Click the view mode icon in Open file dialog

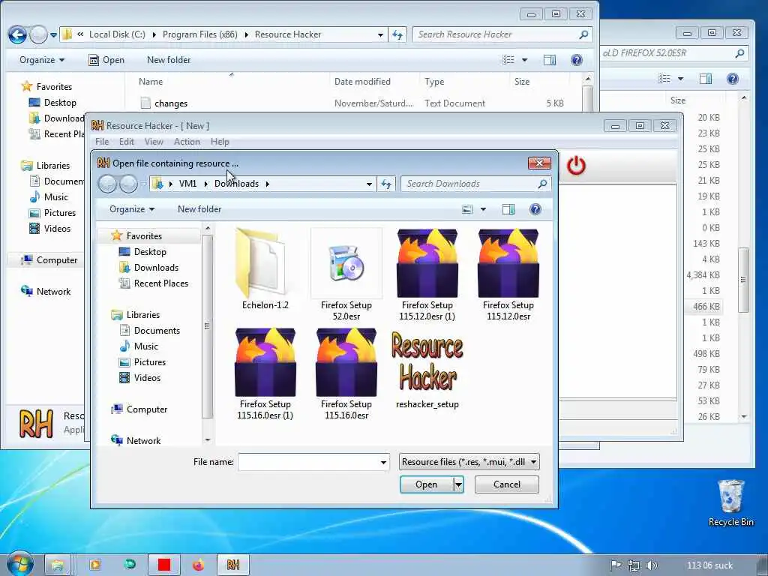(467, 210)
